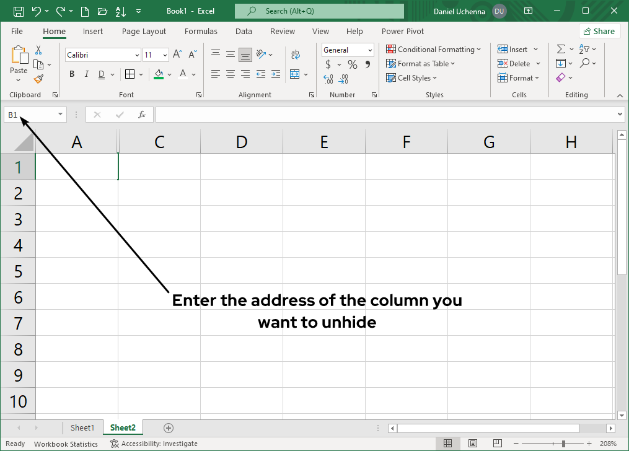Toggle underline formatting
629x451 pixels.
click(100, 74)
